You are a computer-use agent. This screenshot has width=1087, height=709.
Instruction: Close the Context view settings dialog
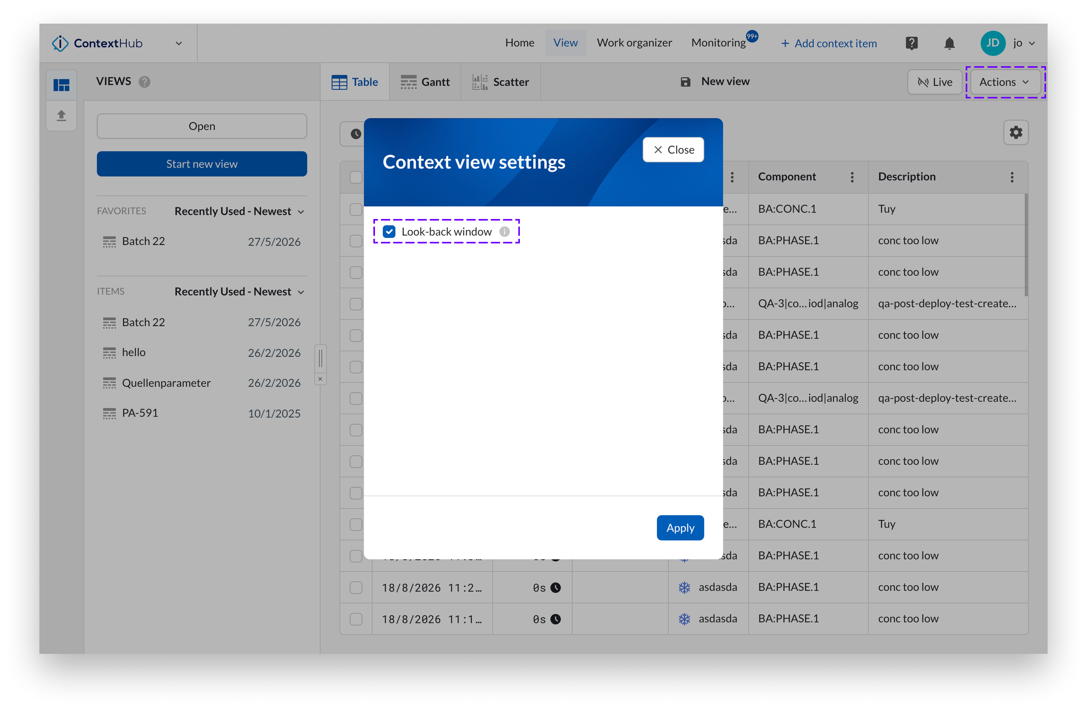pos(673,149)
